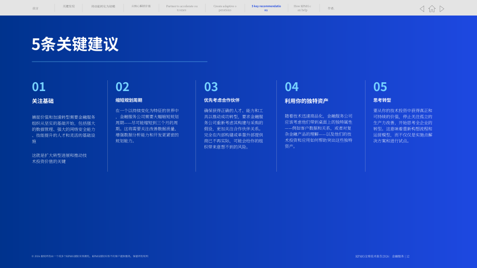This screenshot has height=268, width=477.
Task: Click paragraph starting 在一个以持续变化
Action: pos(147,126)
